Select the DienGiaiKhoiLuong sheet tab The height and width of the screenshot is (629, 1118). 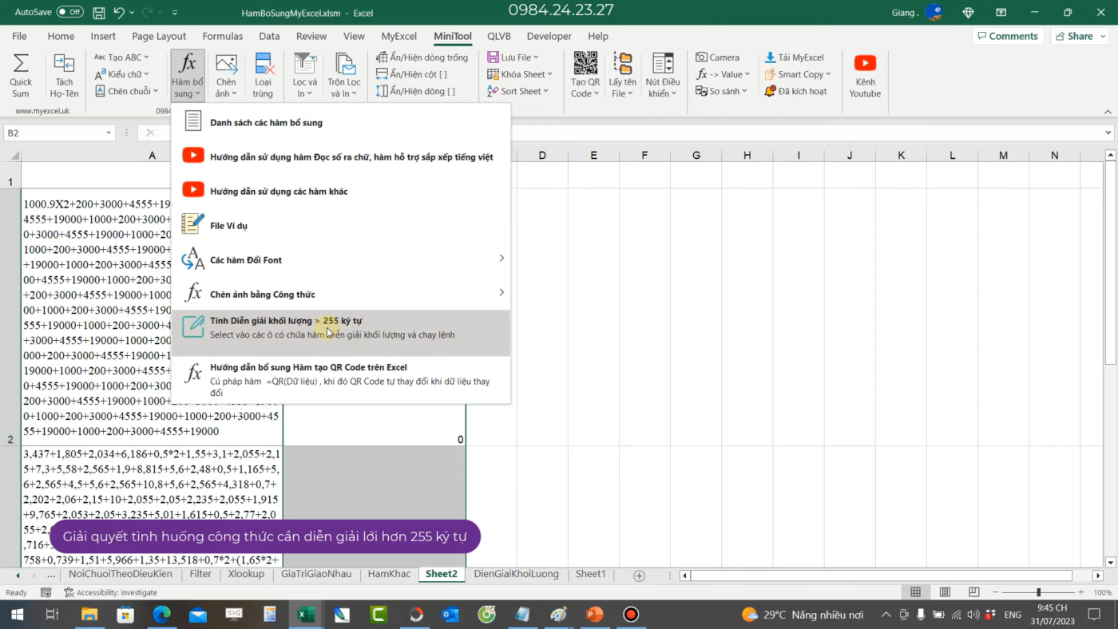tap(516, 574)
